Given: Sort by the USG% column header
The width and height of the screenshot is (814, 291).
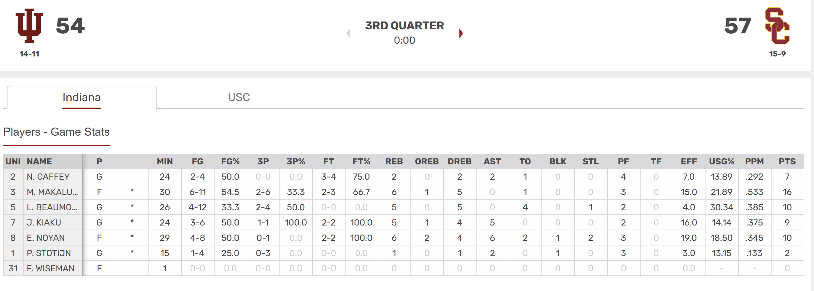Looking at the screenshot, I should coord(721,162).
